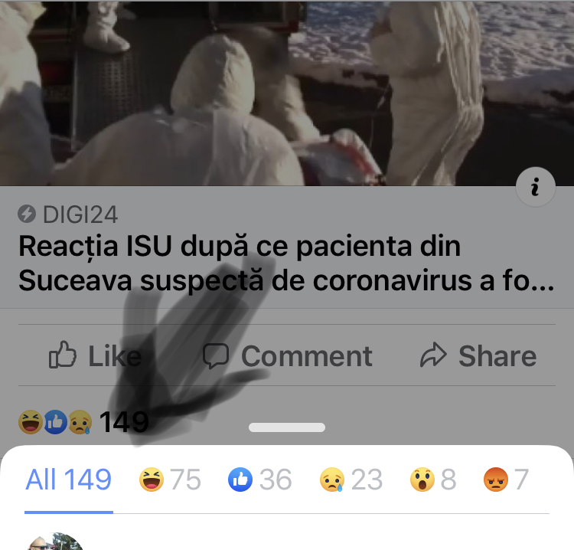Open the first reactor's profile picture

point(55,542)
